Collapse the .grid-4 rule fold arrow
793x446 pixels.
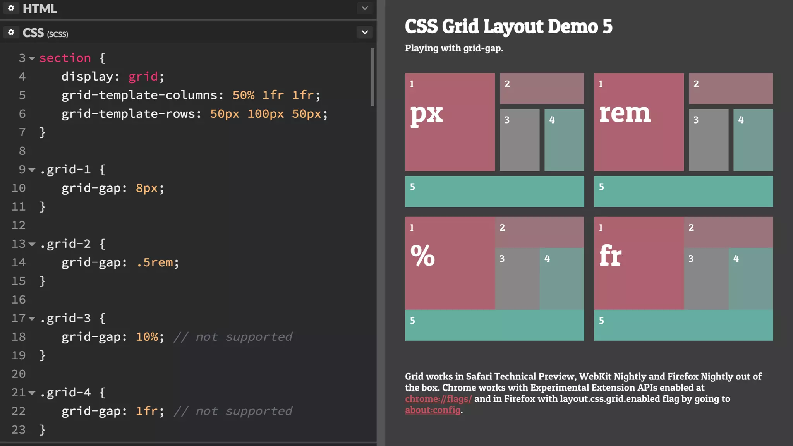32,393
